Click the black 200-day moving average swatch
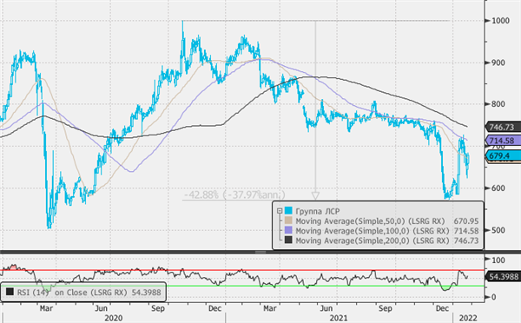 (x=288, y=240)
